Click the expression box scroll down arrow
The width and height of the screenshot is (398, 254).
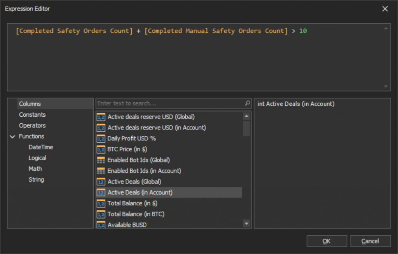point(386,86)
